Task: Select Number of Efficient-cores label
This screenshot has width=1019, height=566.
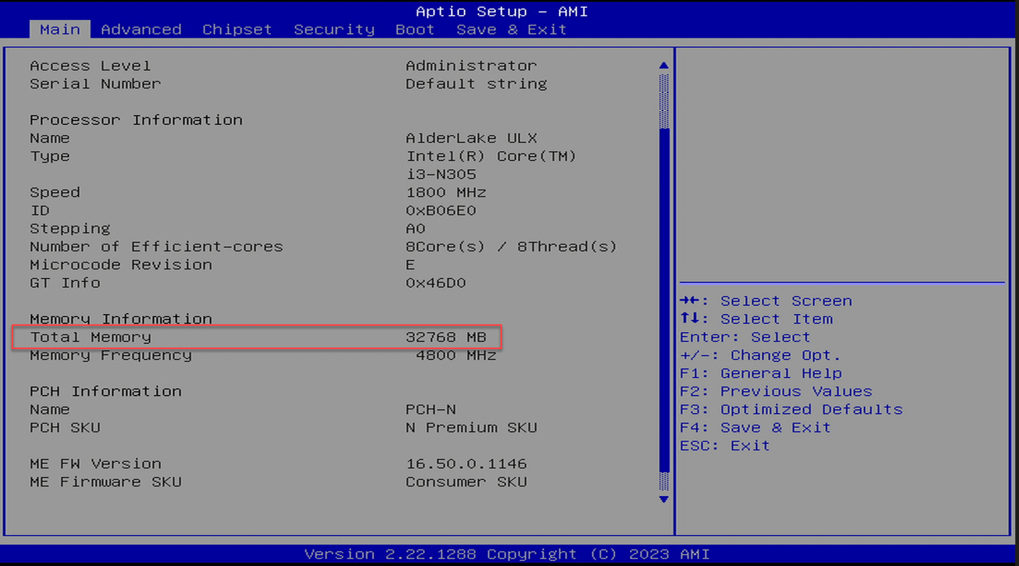Action: point(156,247)
